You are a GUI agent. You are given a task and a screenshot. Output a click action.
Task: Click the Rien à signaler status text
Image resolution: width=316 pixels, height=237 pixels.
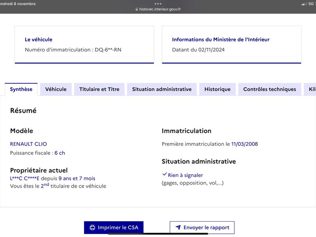[x=185, y=175]
